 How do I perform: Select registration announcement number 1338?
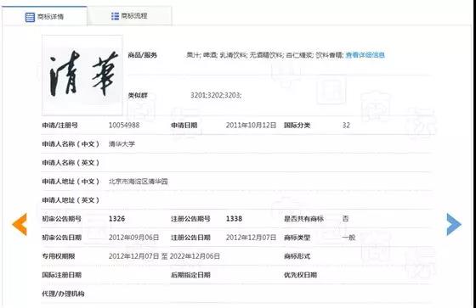tap(234, 219)
